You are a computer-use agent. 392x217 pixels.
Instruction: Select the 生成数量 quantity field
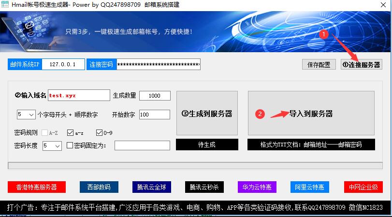click(x=155, y=96)
